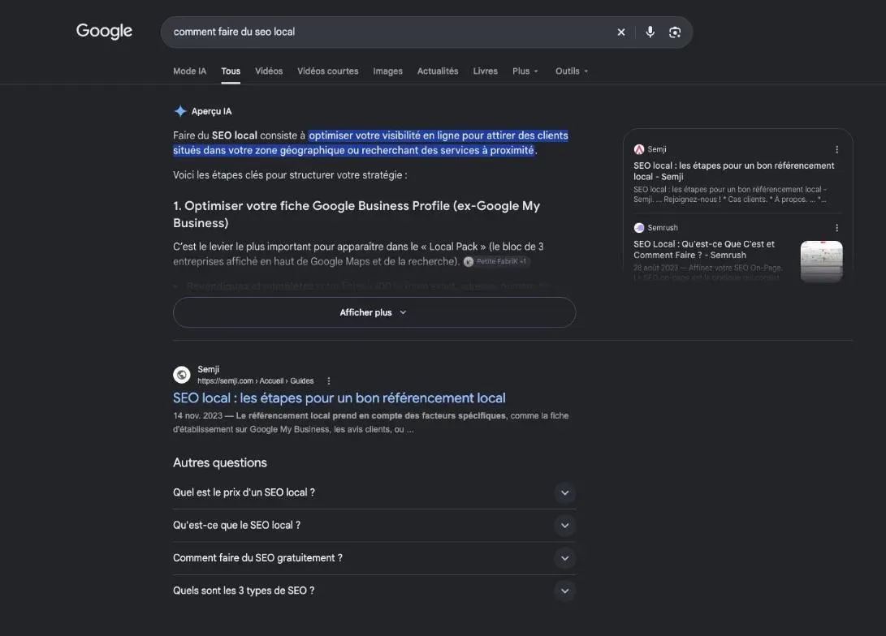This screenshot has width=886, height=636.
Task: Switch to the Actualités tab
Action: coord(438,71)
